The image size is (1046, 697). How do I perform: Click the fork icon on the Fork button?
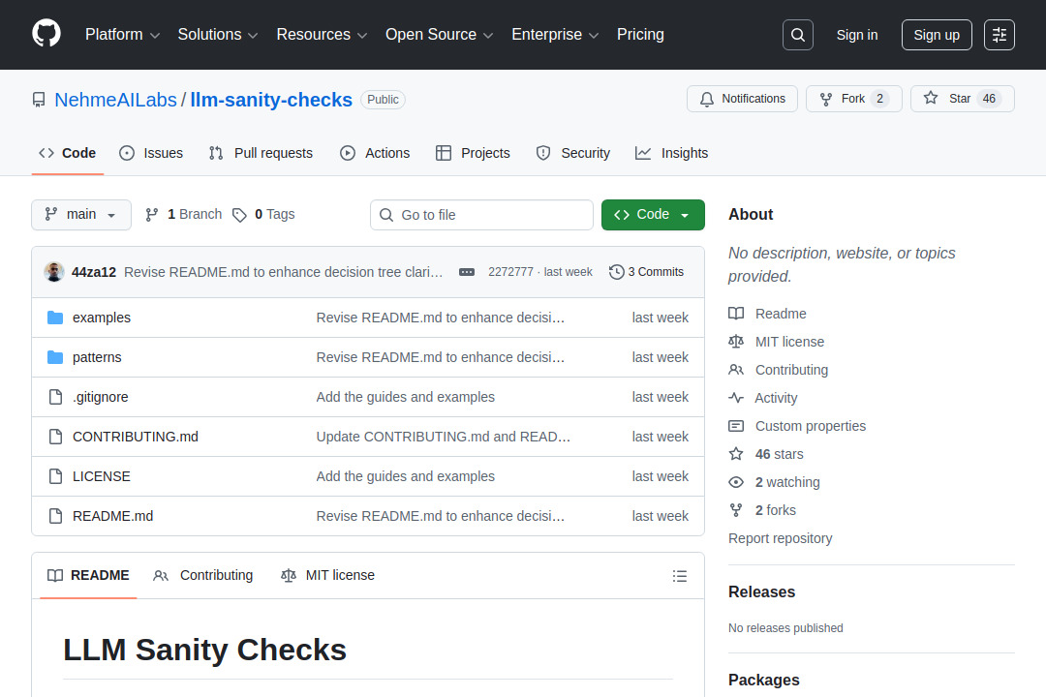[826, 98]
